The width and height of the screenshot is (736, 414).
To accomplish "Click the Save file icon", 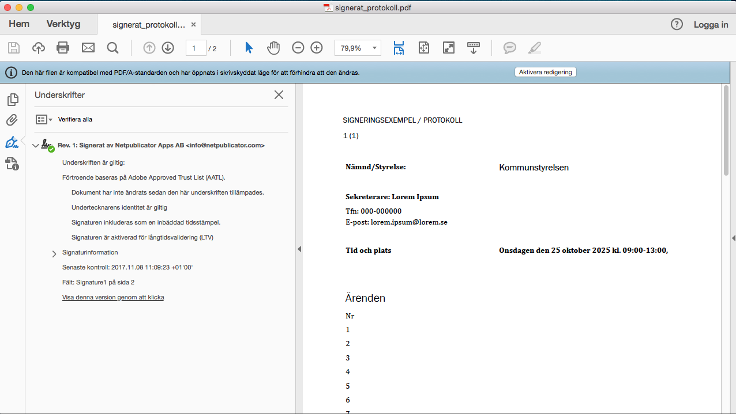I will (x=13, y=48).
